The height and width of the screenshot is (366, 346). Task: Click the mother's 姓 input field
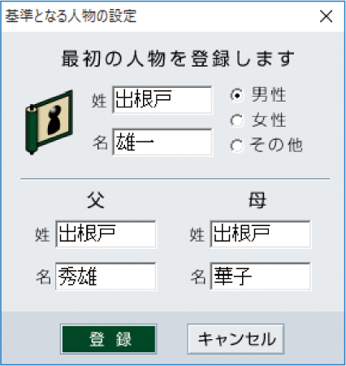coord(261,234)
